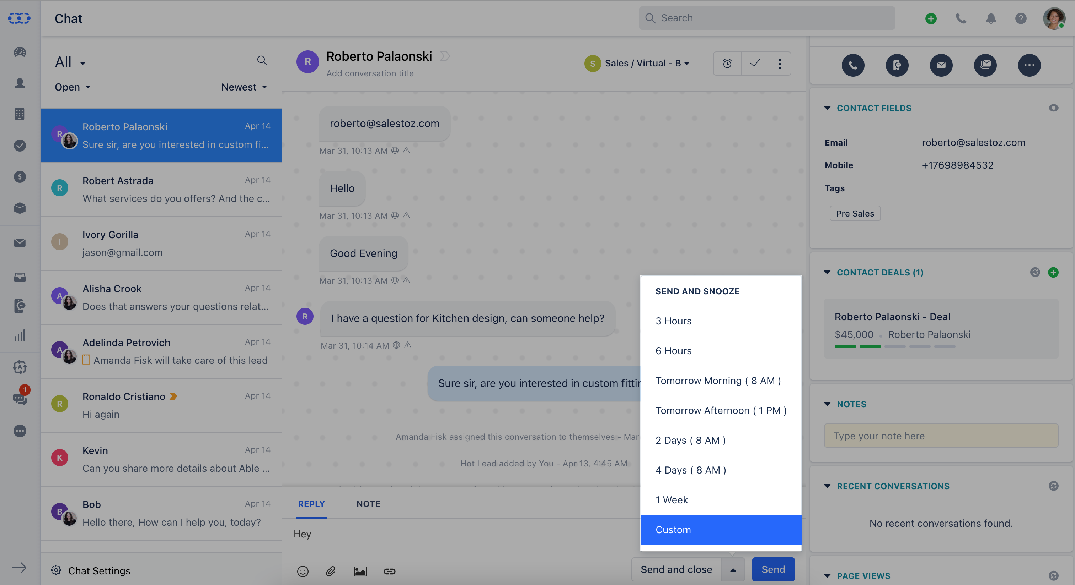
Task: Search conversations with the magnifier icon
Action: coord(262,61)
